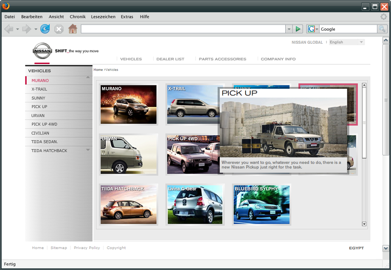The height and width of the screenshot is (270, 391).
Task: Open the TIIDA HATCHBACK vehicle thumbnail
Action: click(128, 205)
